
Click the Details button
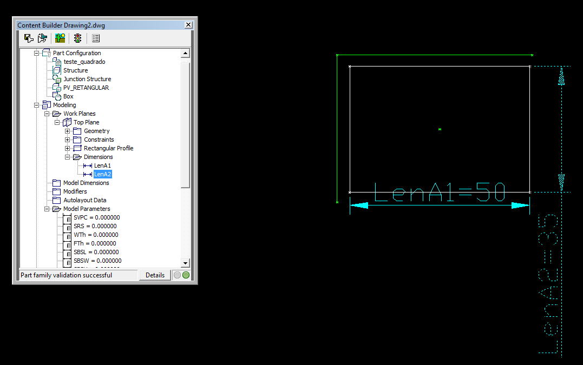pyautogui.click(x=155, y=275)
